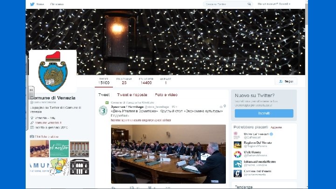The width and height of the screenshot is (336, 189).
Task: Click the location pin icon on tweet
Action: 224,106
